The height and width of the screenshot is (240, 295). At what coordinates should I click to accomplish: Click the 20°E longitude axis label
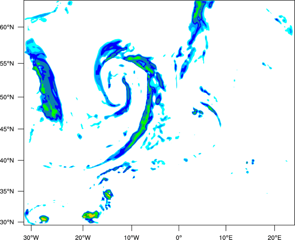(274, 237)
